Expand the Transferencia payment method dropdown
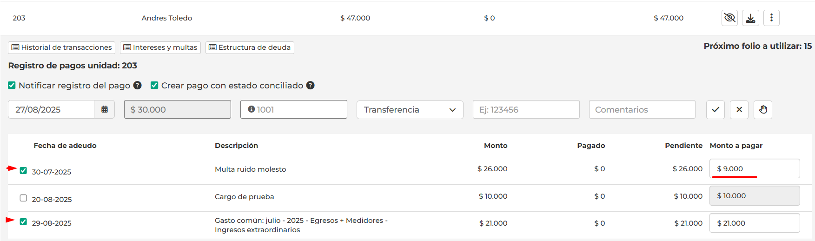This screenshot has height=241, width=815. pos(410,110)
